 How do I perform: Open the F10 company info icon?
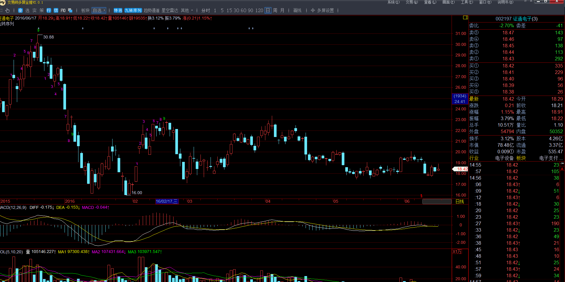click(63, 10)
